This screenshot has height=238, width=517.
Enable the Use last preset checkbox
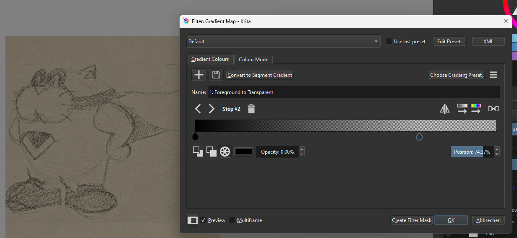click(x=389, y=42)
